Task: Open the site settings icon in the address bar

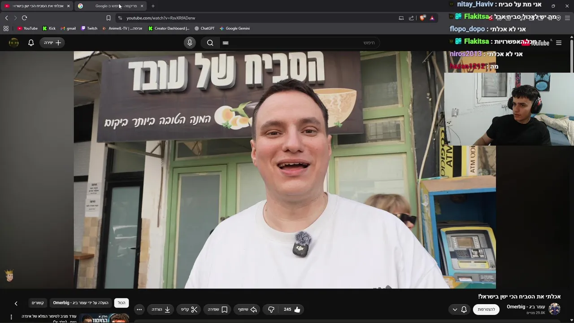Action: click(120, 18)
